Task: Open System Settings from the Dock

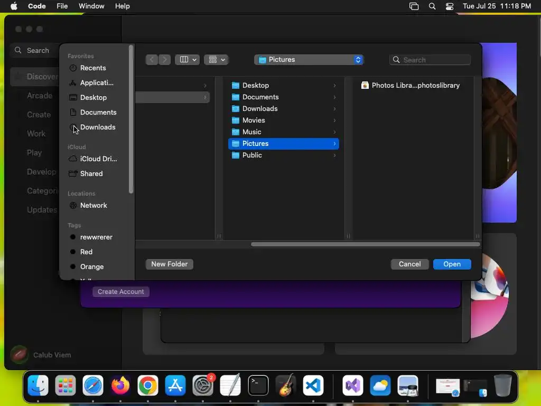Action: [203, 385]
